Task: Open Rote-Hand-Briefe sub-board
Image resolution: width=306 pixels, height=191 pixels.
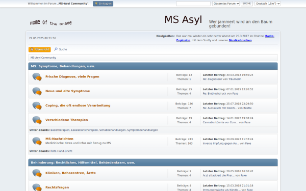Action: (x=61, y=151)
